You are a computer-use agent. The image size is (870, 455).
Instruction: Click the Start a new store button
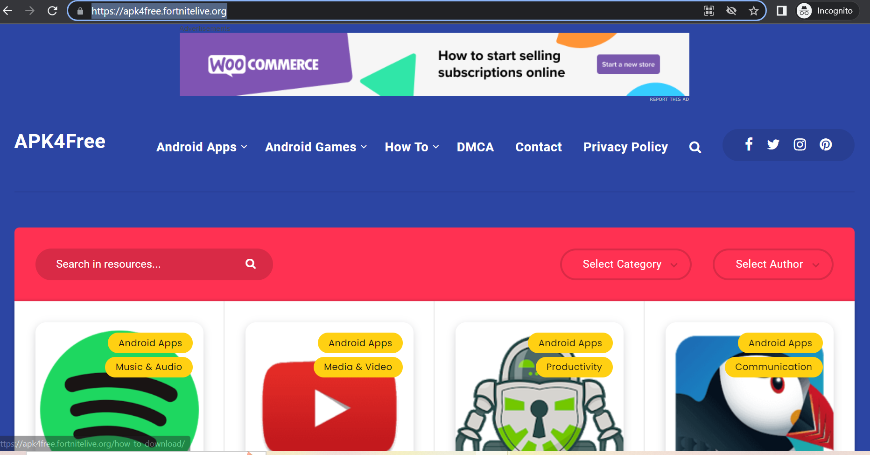click(x=628, y=64)
